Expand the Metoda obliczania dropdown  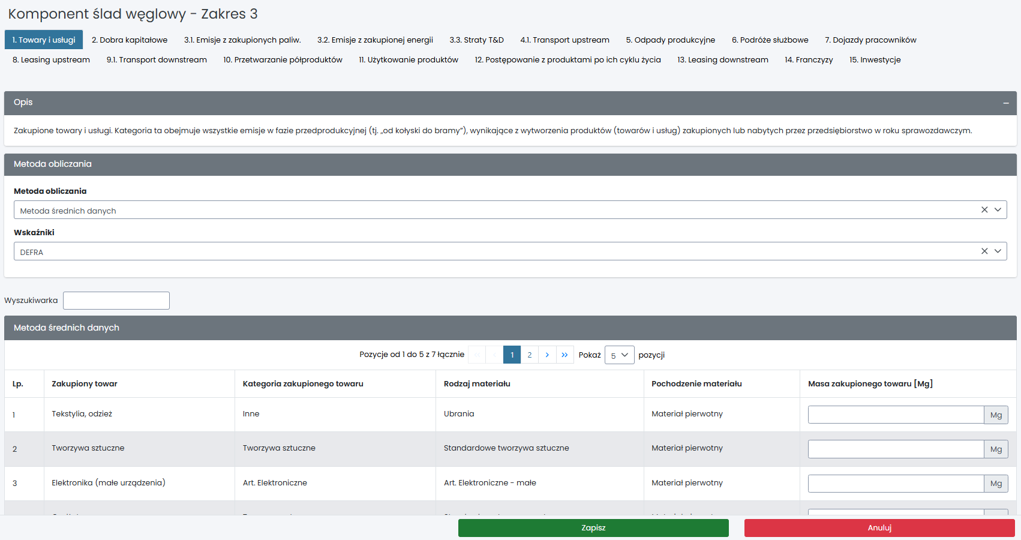998,210
